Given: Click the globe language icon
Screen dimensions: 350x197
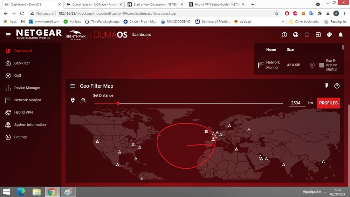Looking at the screenshot, I should point(296,35).
